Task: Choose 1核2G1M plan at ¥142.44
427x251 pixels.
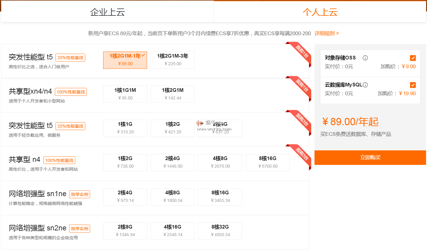Action: tap(173, 94)
